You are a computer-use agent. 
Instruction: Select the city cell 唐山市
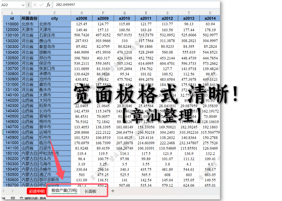pos(55,41)
